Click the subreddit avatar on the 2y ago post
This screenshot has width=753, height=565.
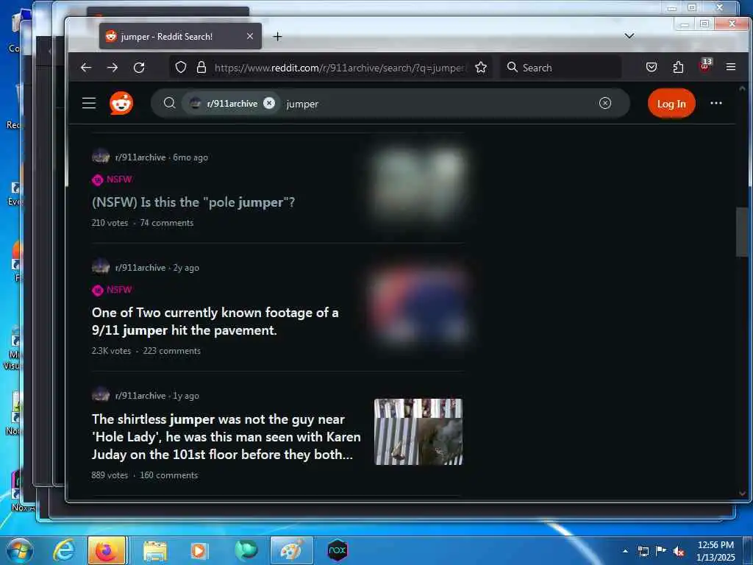tap(101, 266)
